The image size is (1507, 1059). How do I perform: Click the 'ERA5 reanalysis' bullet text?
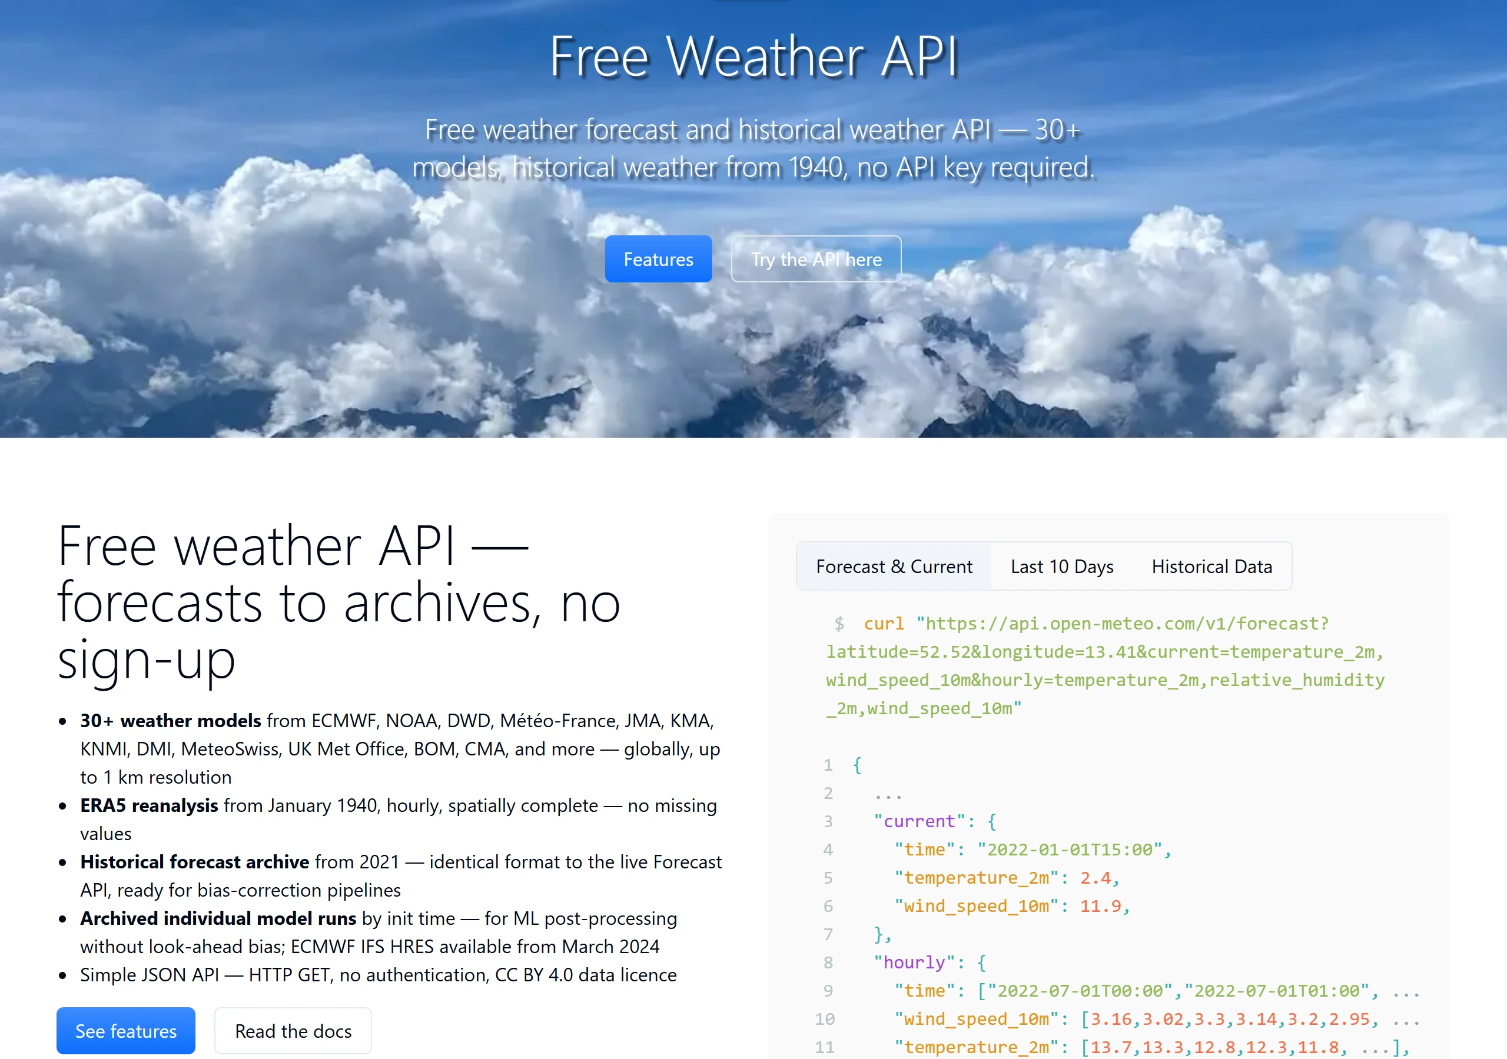(x=149, y=805)
